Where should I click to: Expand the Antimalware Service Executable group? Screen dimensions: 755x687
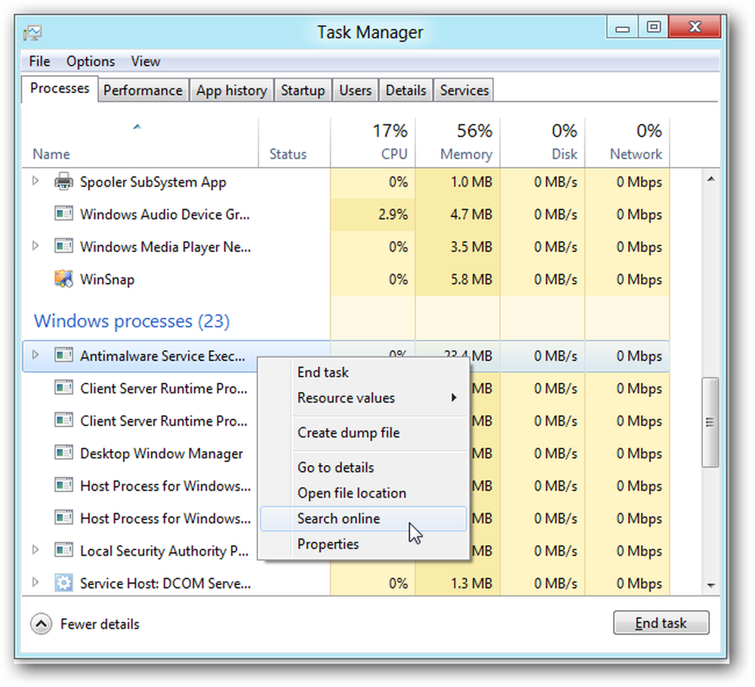point(35,355)
